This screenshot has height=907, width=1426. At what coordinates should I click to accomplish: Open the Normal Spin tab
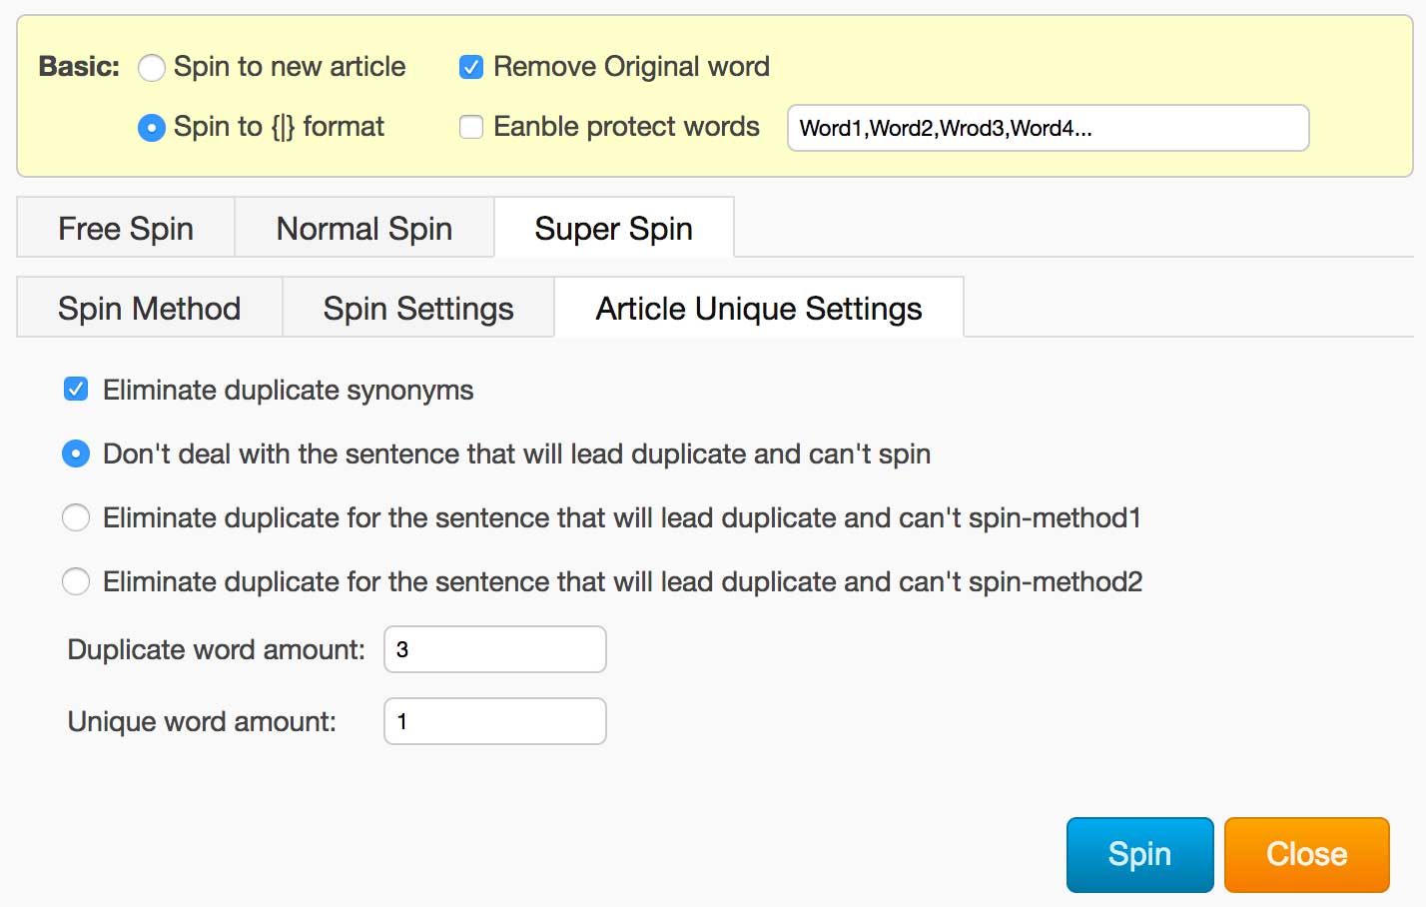click(364, 229)
